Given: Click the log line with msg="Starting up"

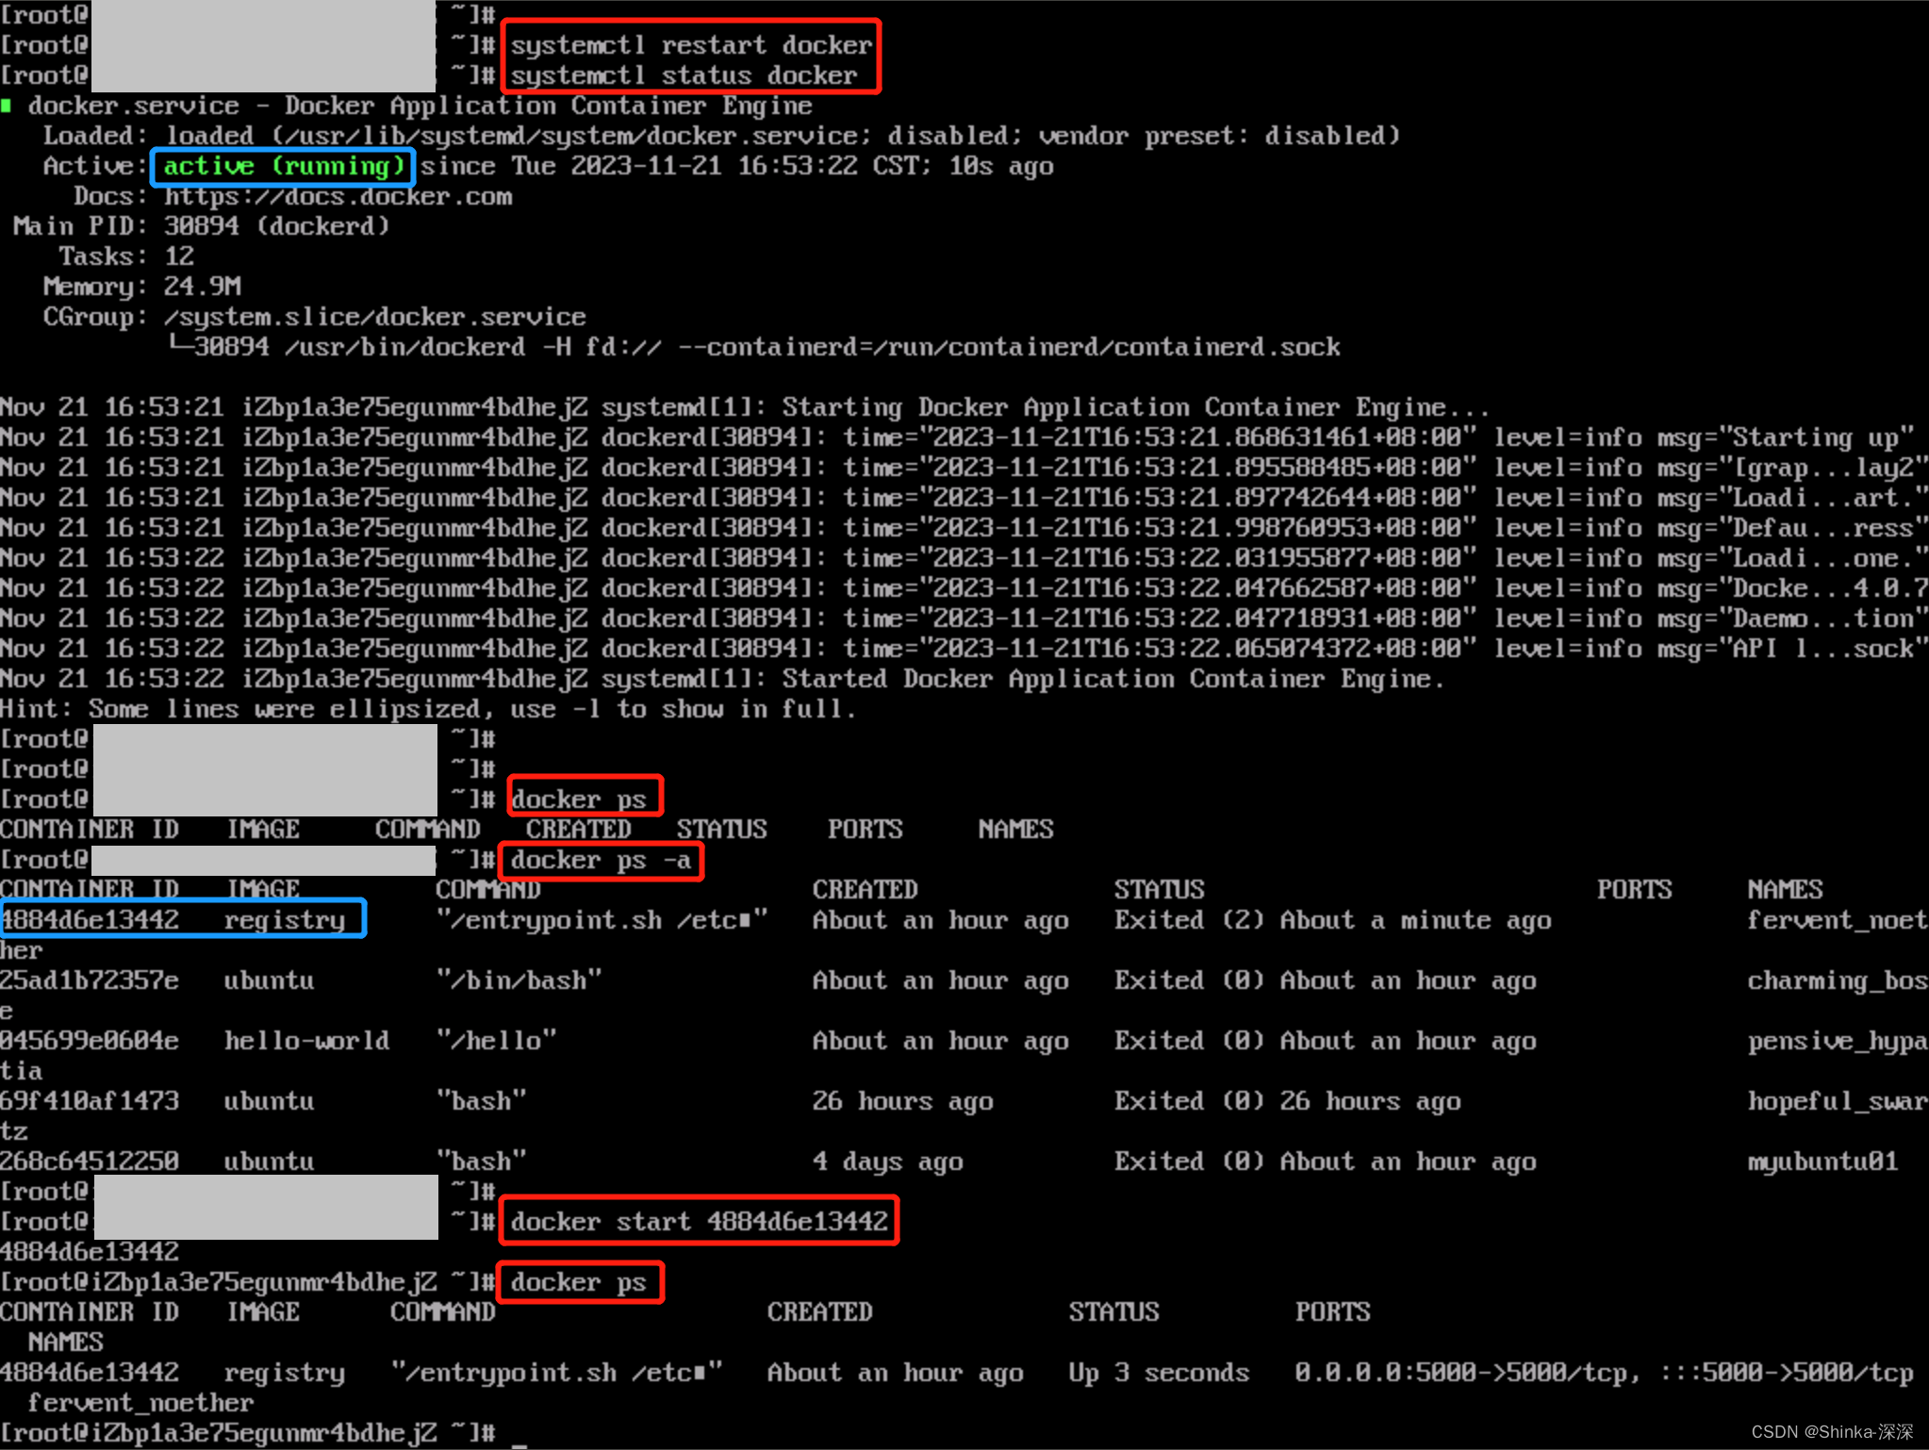Looking at the screenshot, I should coord(957,437).
